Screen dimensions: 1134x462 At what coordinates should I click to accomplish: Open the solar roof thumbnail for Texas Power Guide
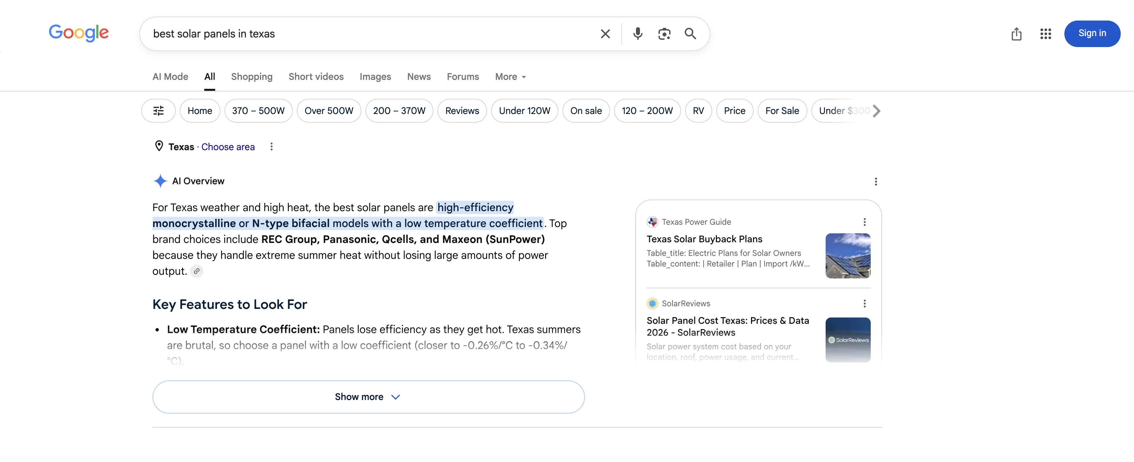(848, 256)
